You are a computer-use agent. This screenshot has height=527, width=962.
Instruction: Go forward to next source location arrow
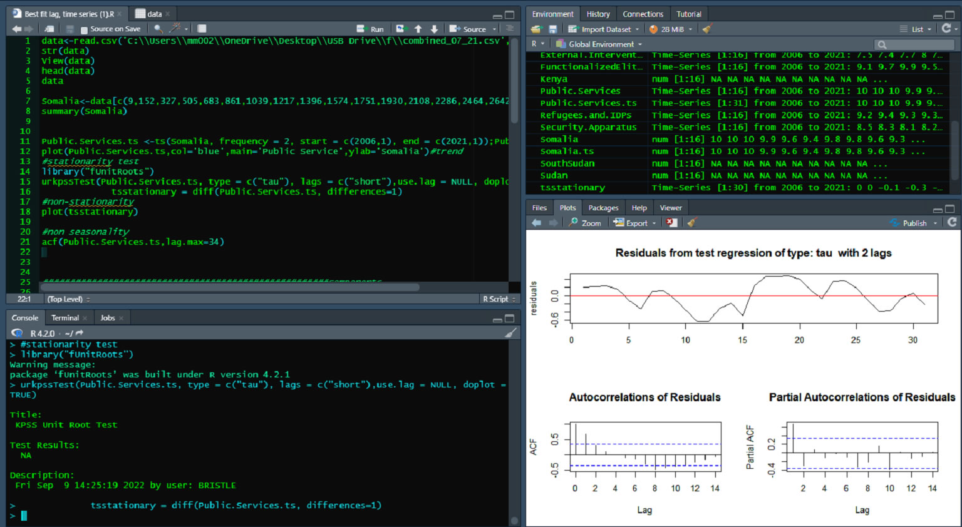pos(28,29)
